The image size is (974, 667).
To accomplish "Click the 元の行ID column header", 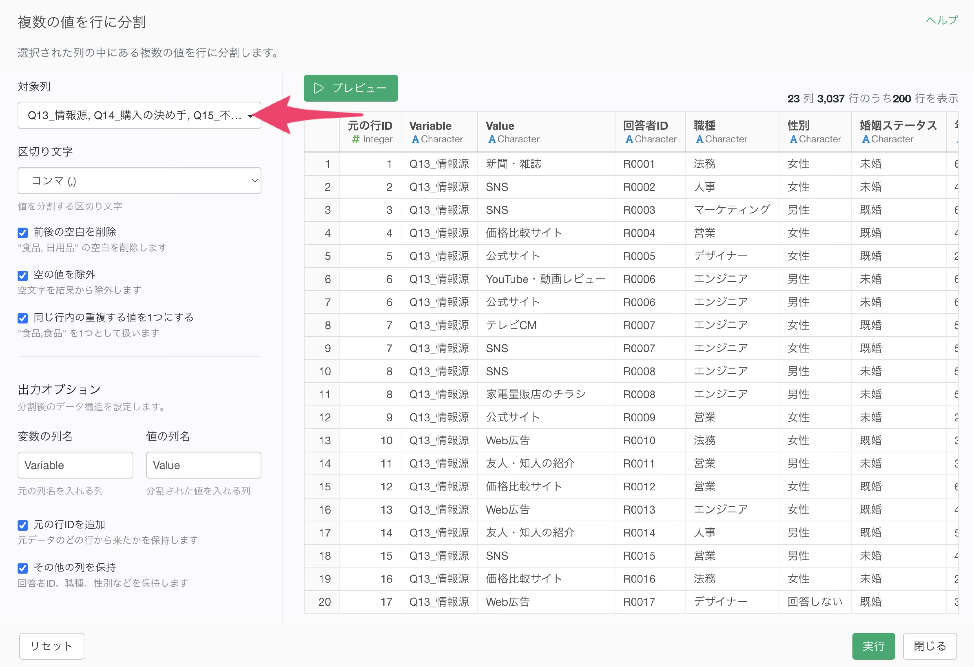I will tap(370, 132).
